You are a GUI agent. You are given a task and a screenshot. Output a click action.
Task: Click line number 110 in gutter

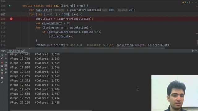(x=3, y=27)
